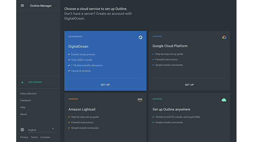Click 'Step-by-step set-up guide' in Amazon Lightsail card
Image resolution: width=253 pixels, height=142 pixels.
(x=85, y=117)
